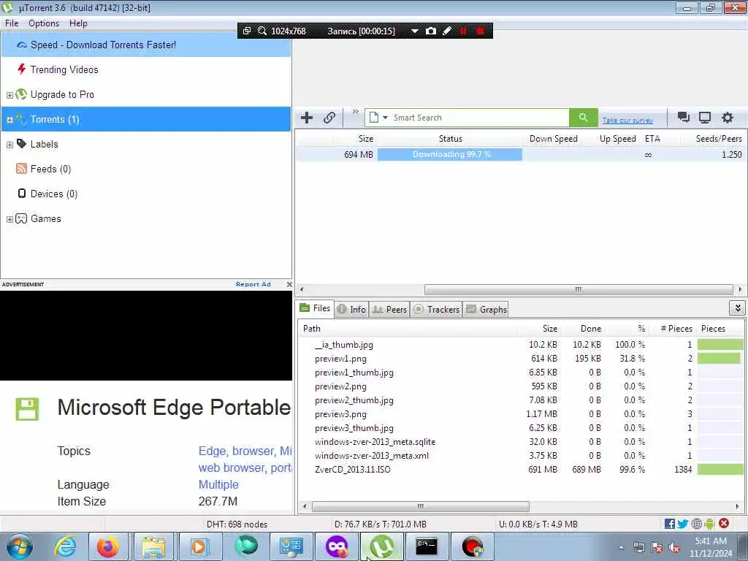The width and height of the screenshot is (748, 561).
Task: Click the uTorrent taskbar icon
Action: pos(382,546)
